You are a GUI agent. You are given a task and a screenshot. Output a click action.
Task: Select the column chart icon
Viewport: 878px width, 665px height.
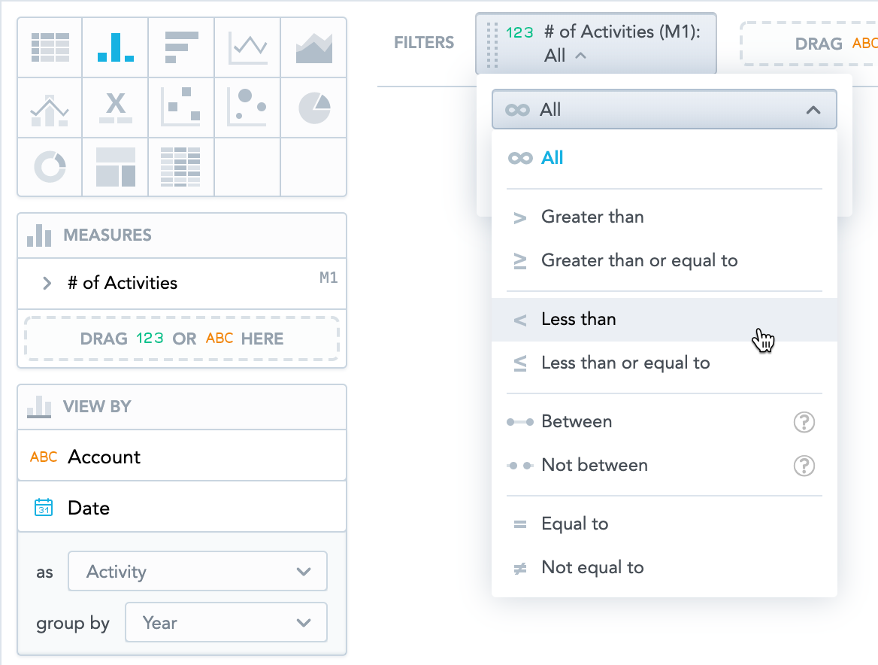point(115,47)
